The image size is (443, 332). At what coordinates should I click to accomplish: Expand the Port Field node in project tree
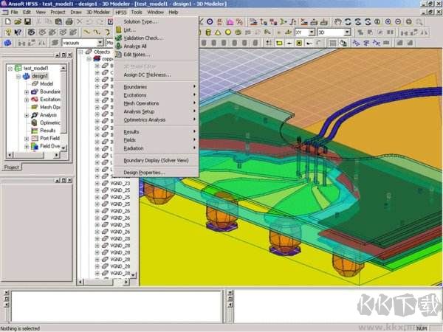[27, 139]
